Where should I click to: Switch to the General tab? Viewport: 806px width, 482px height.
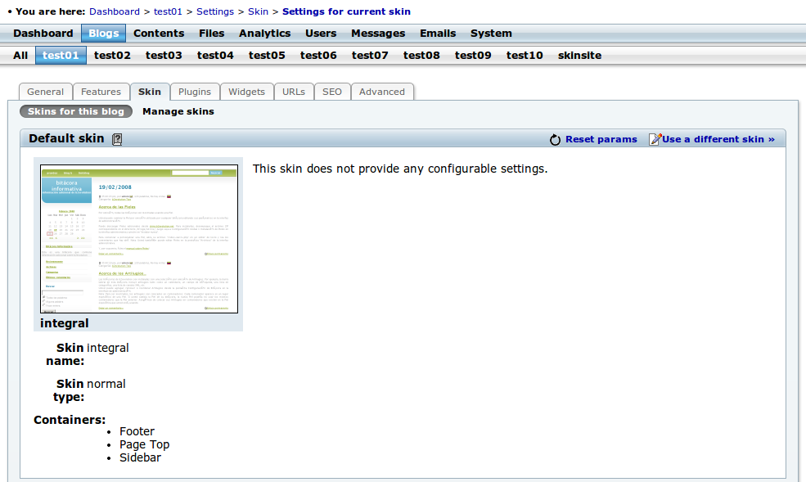point(46,92)
